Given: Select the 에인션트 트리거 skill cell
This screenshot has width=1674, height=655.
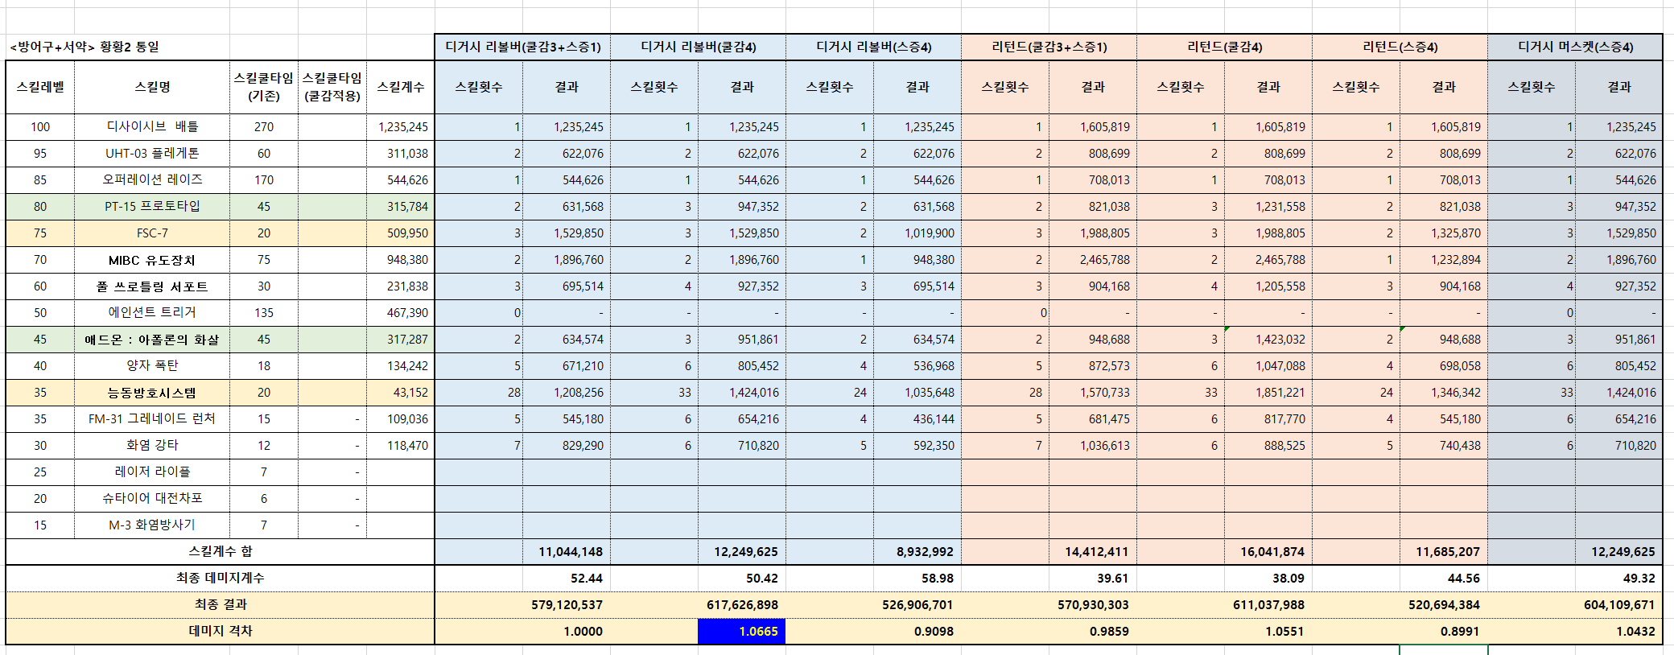Looking at the screenshot, I should 152,312.
